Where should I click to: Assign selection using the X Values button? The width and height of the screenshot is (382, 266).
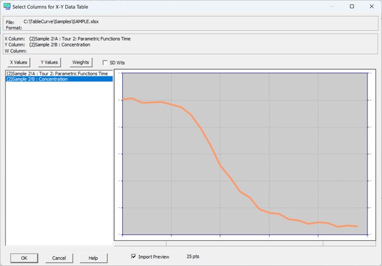point(19,62)
